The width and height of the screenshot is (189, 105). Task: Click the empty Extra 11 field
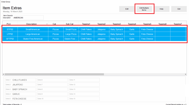point(84,80)
